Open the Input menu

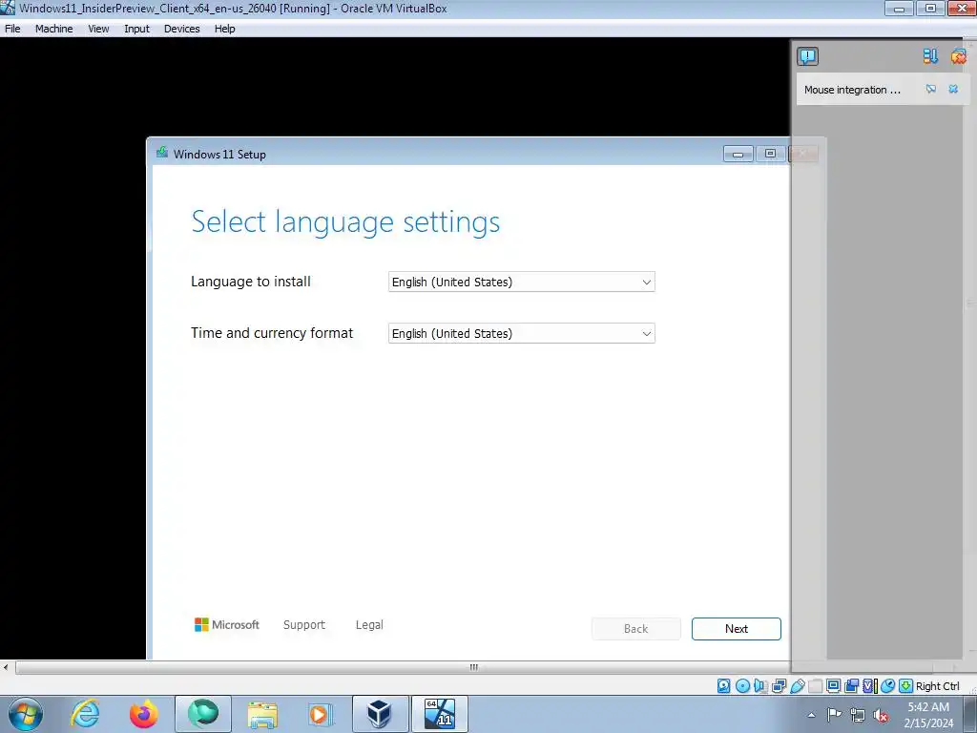tap(136, 29)
